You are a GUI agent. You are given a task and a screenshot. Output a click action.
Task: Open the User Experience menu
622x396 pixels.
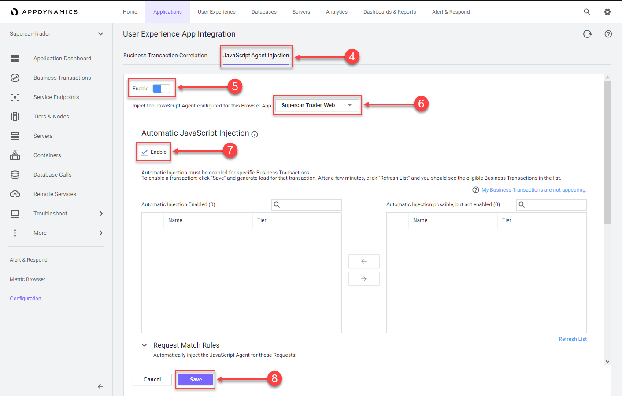coord(217,12)
